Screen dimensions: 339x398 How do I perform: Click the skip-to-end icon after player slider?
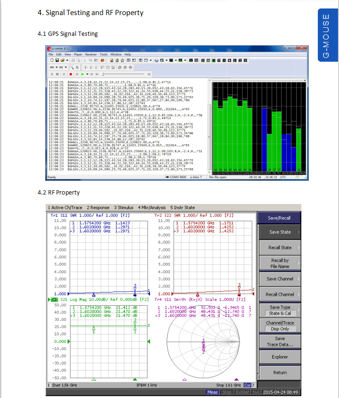(x=149, y=74)
